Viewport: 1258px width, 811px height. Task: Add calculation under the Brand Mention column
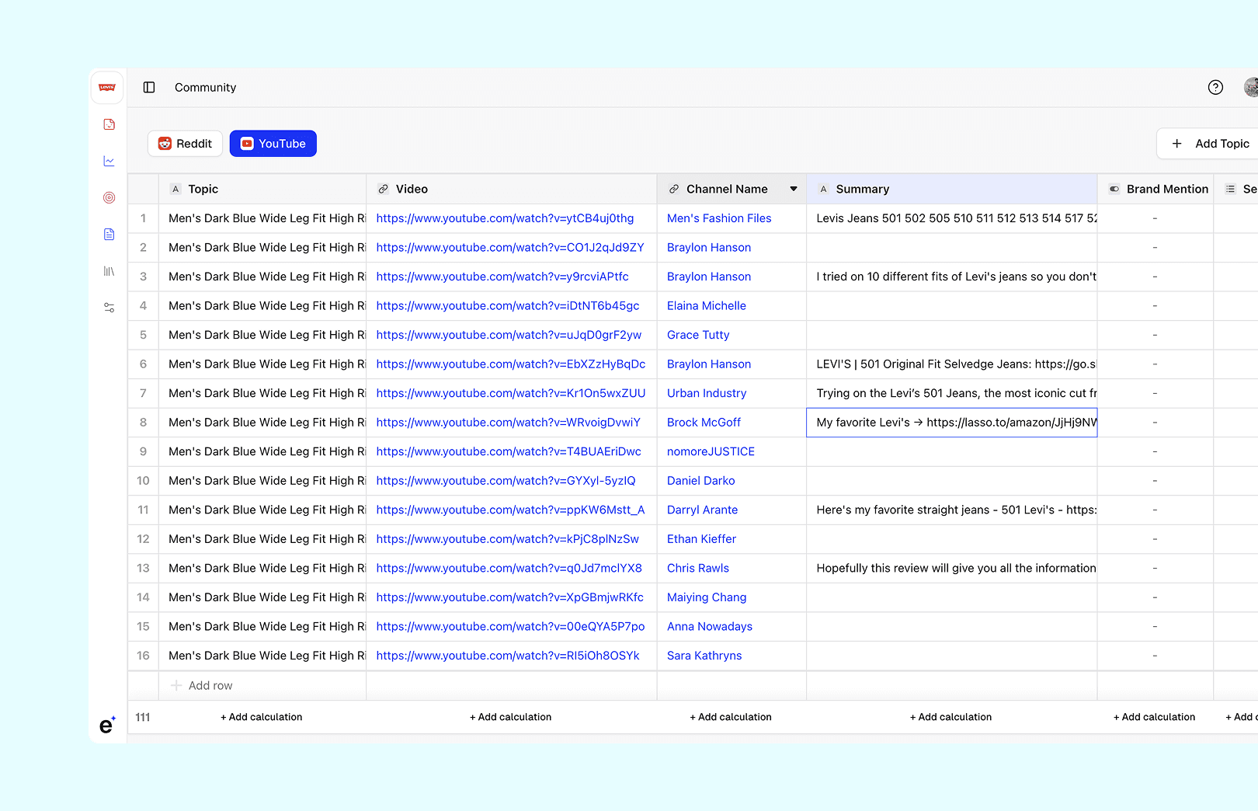(1155, 717)
